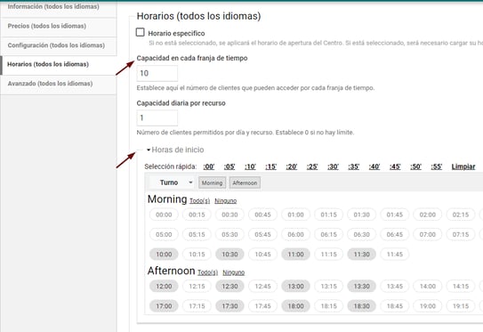Deselect the 18:00 time slot

point(295,306)
